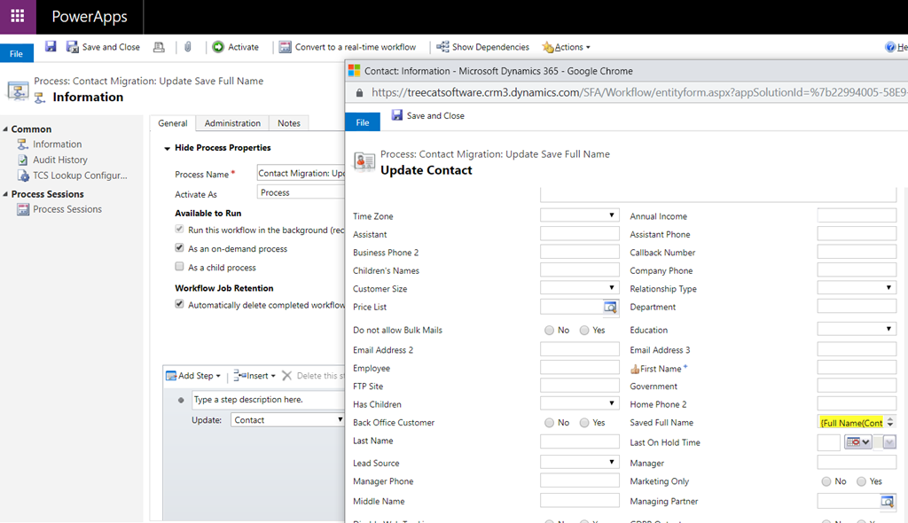This screenshot has height=523, width=908.
Task: Click the Help icon
Action: tap(890, 47)
